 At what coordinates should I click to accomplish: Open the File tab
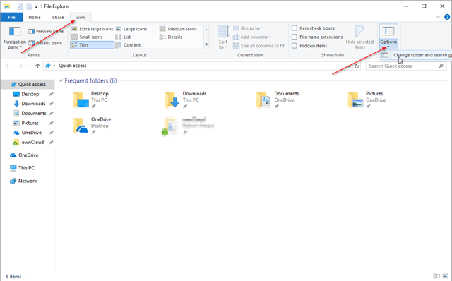click(11, 17)
